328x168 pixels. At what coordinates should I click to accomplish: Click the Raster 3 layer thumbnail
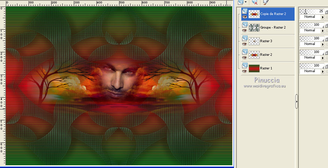click(x=254, y=41)
